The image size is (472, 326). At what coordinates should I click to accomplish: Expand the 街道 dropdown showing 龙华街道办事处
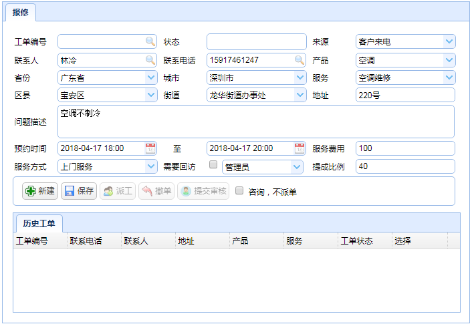tap(300, 95)
